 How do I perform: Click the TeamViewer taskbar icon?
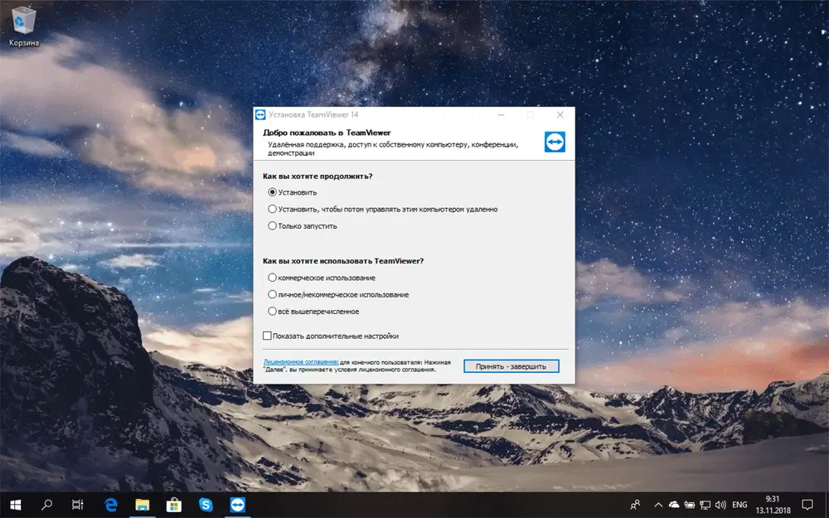[x=237, y=505]
